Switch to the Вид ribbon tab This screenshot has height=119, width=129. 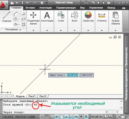pyautogui.click(x=83, y=8)
